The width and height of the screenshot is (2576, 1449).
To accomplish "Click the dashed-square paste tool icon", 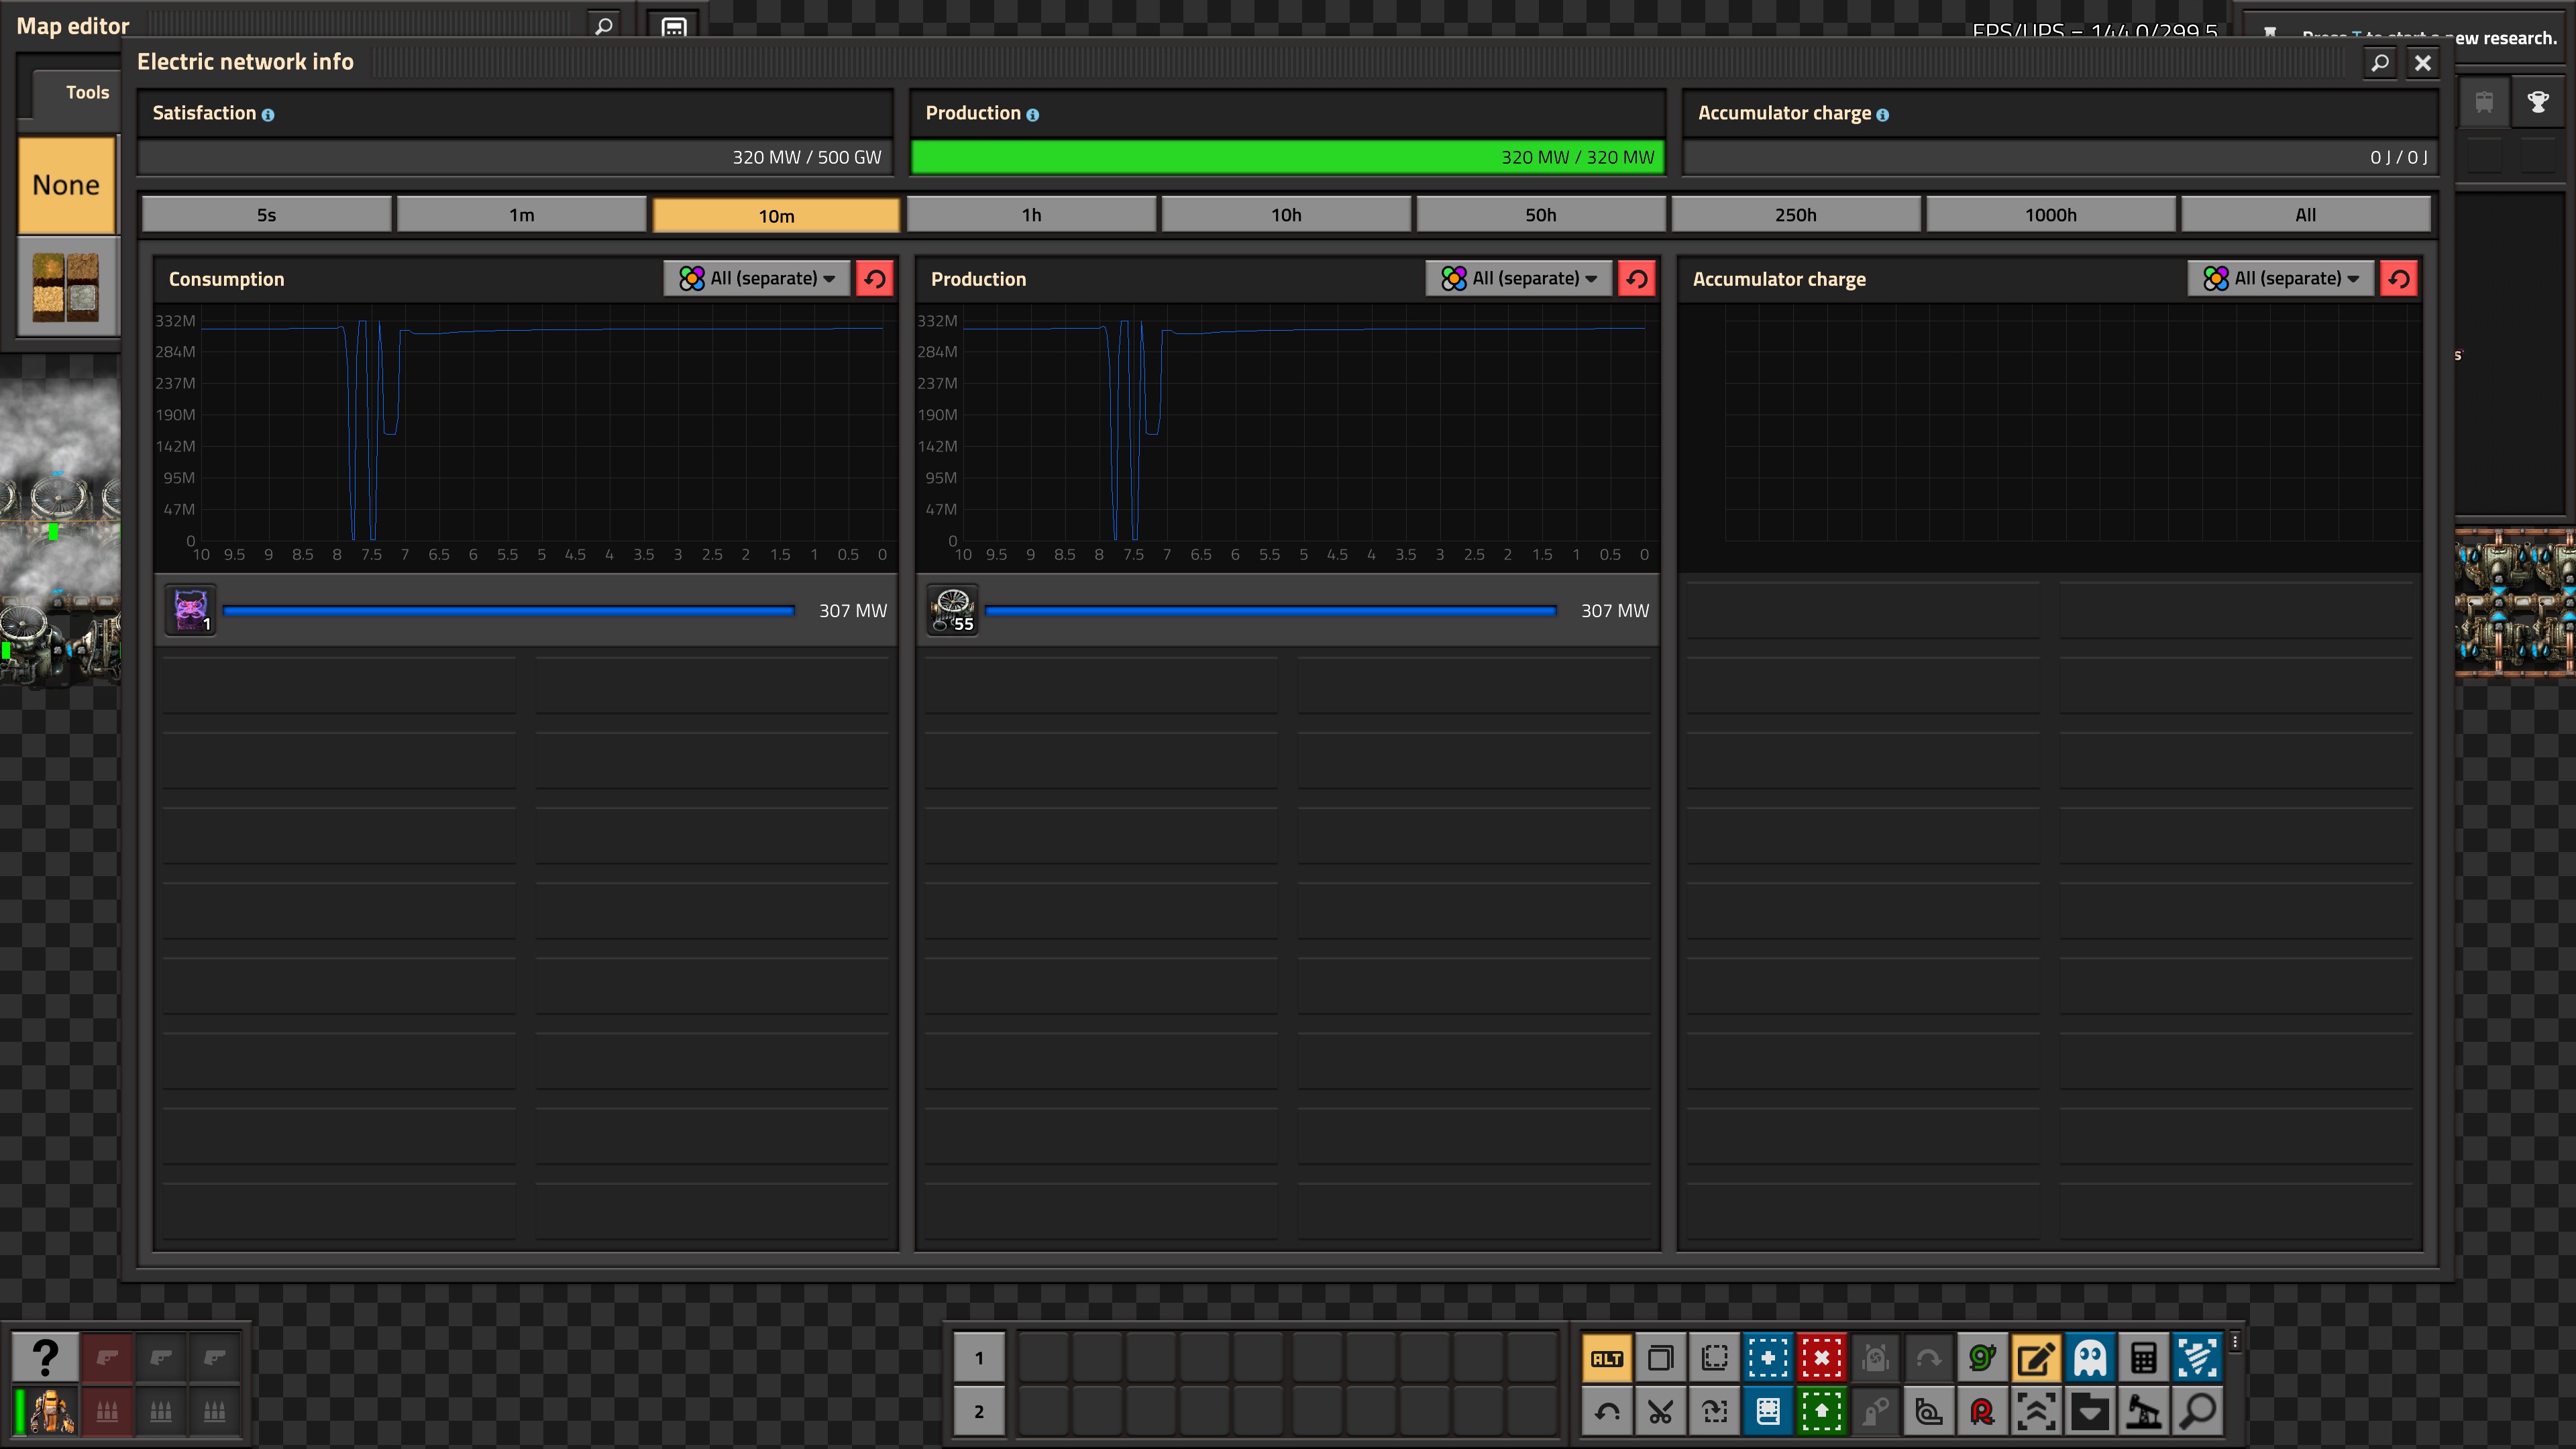I will tap(1714, 1358).
